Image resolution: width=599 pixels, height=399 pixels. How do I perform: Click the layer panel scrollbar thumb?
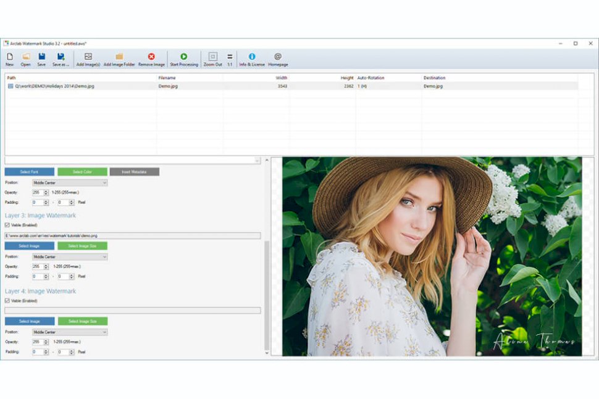tap(267, 295)
